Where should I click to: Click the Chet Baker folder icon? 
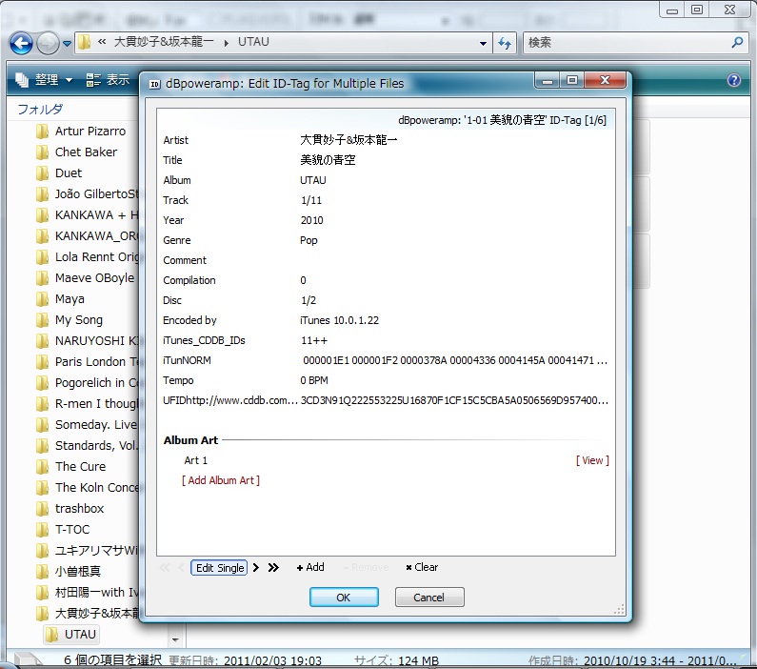pos(42,152)
